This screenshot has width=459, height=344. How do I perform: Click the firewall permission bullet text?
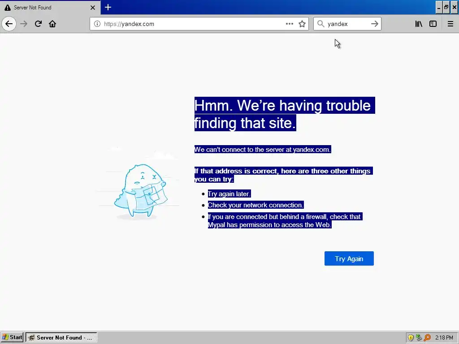click(285, 220)
